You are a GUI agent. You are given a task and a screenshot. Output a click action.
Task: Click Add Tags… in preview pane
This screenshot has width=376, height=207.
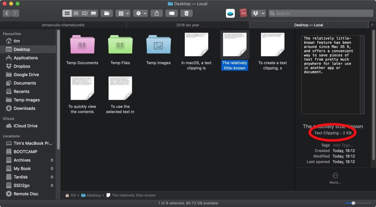pyautogui.click(x=343, y=145)
